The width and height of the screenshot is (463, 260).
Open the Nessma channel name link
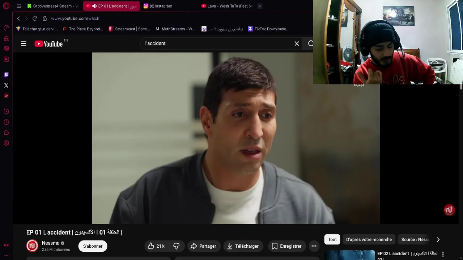pos(51,243)
